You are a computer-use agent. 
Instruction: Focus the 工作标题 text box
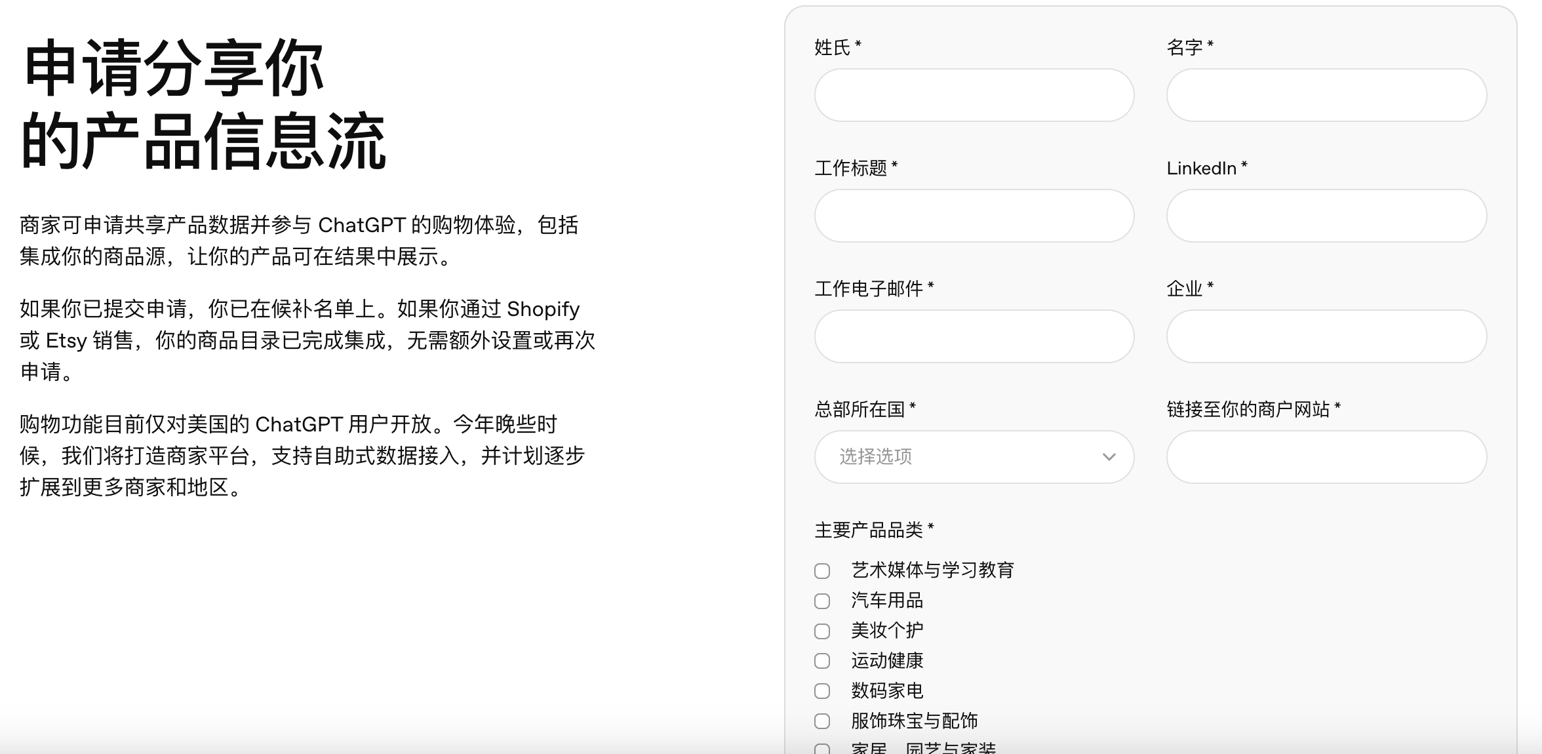click(x=974, y=216)
